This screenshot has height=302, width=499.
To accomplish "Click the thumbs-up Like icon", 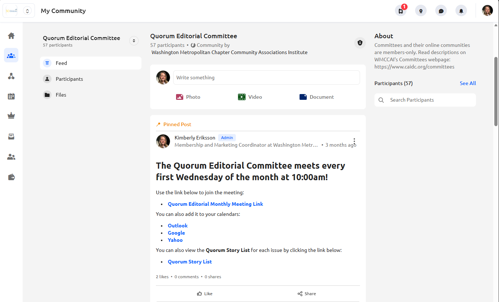I will click(199, 294).
